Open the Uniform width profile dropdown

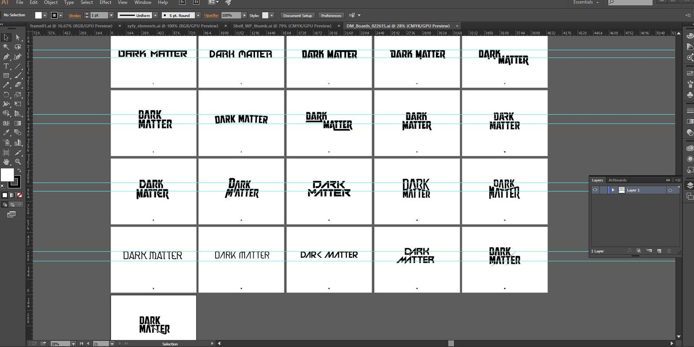(155, 16)
